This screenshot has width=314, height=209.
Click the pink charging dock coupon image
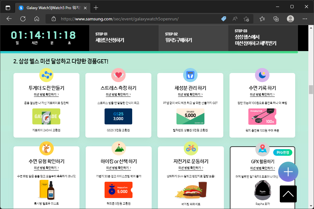click(262, 117)
